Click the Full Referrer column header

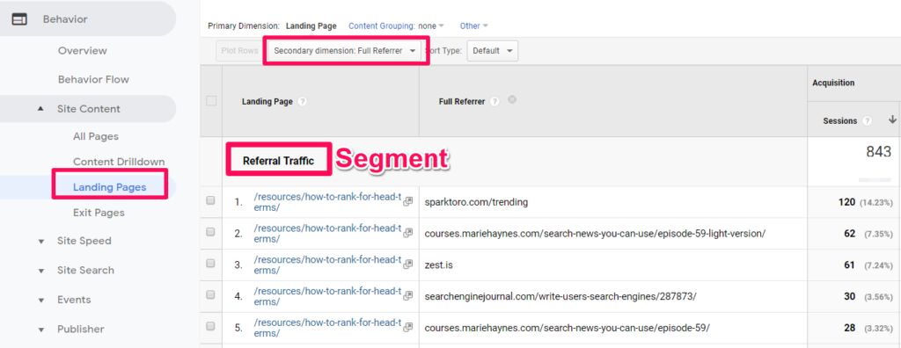463,102
